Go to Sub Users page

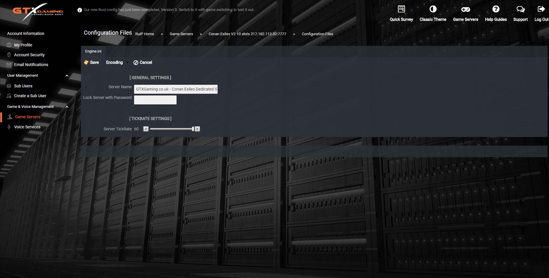click(x=23, y=86)
